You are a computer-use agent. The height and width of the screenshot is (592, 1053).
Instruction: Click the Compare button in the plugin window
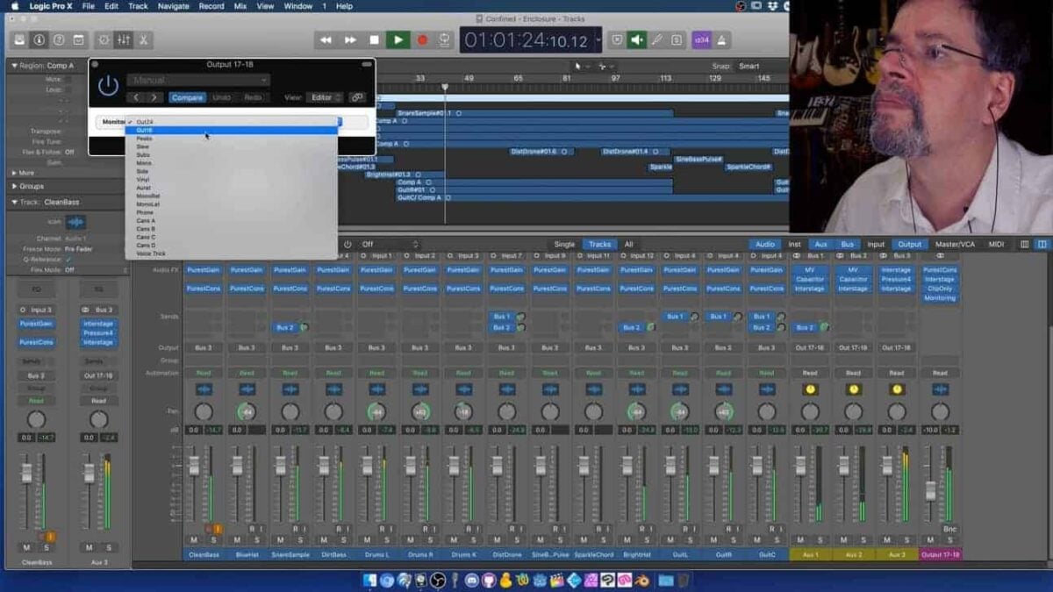click(187, 96)
